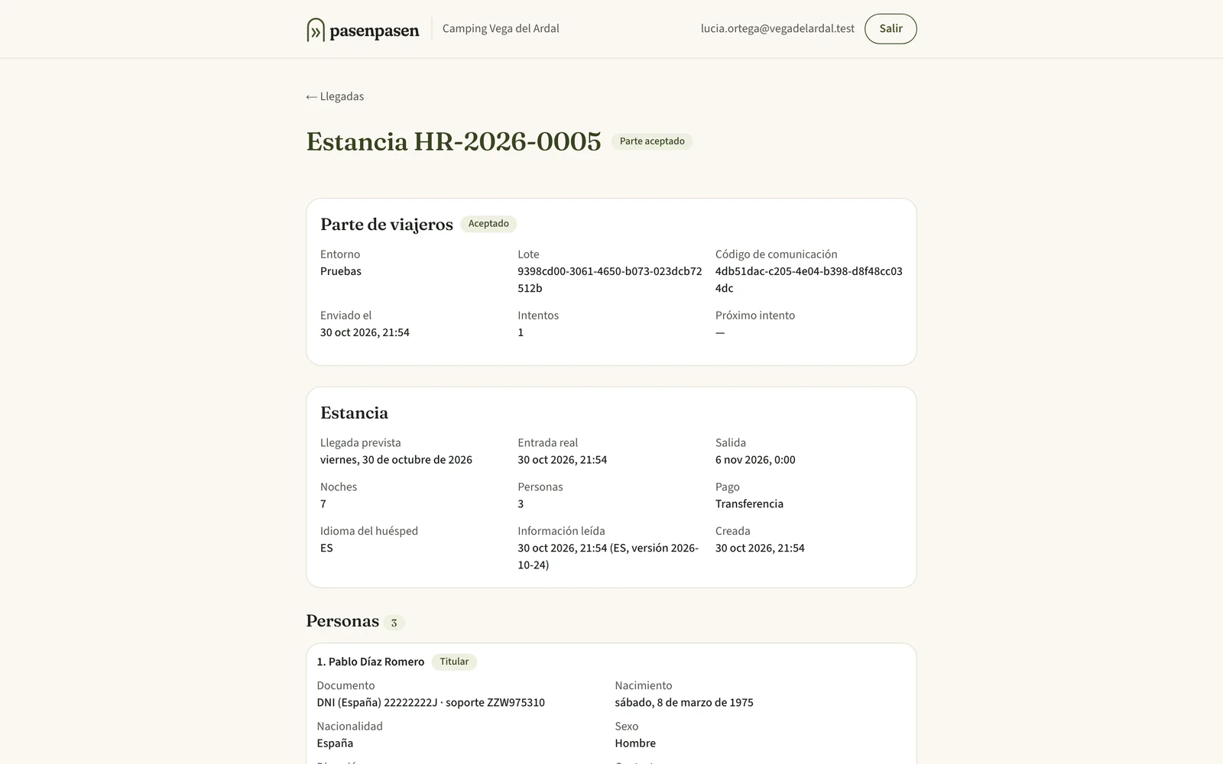
Task: Select the Lote identifier value 9398cd00-3061-4650-b073-023dcb72512b
Action: [x=609, y=280]
